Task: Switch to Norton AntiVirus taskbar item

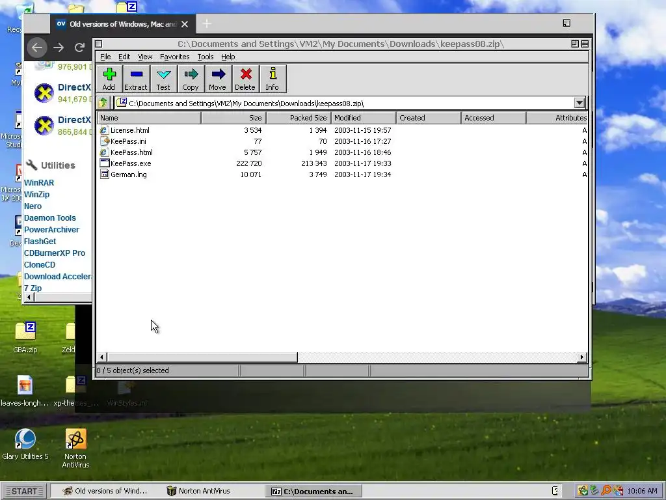Action: point(198,491)
